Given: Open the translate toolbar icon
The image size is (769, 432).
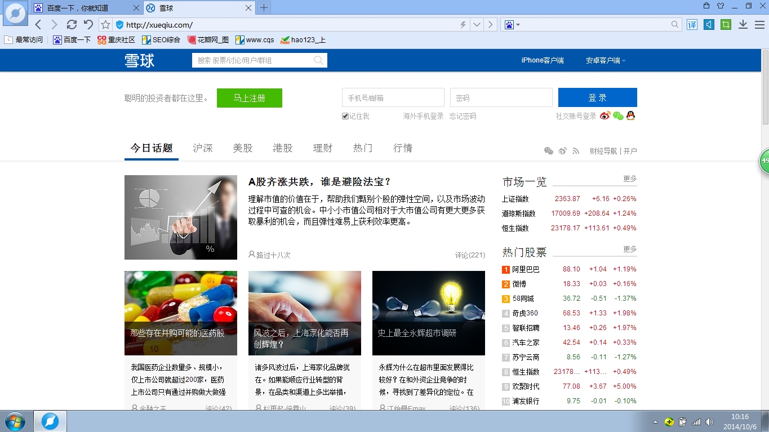Looking at the screenshot, I should (x=692, y=25).
